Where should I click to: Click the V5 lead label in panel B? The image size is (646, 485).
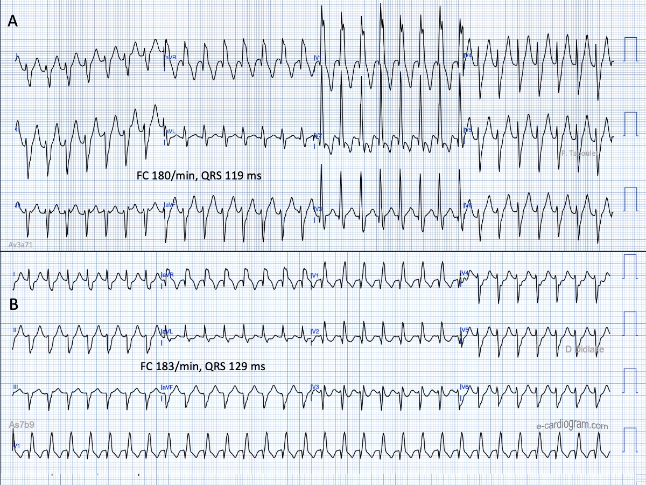[x=464, y=330]
